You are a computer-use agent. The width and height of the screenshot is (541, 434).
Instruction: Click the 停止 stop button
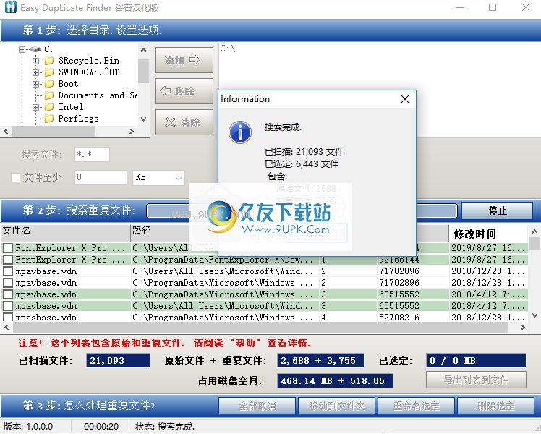coord(497,210)
